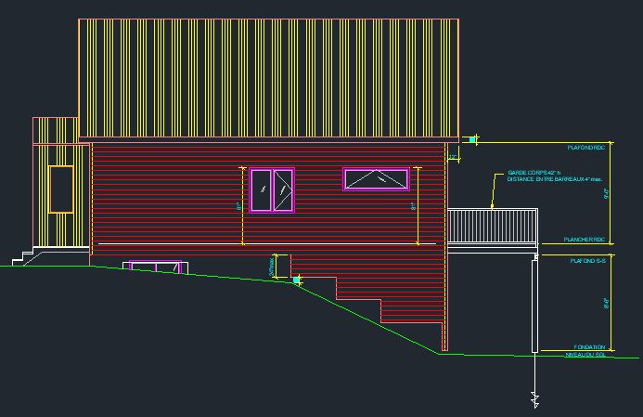Select the white balcony support post

click(x=534, y=306)
